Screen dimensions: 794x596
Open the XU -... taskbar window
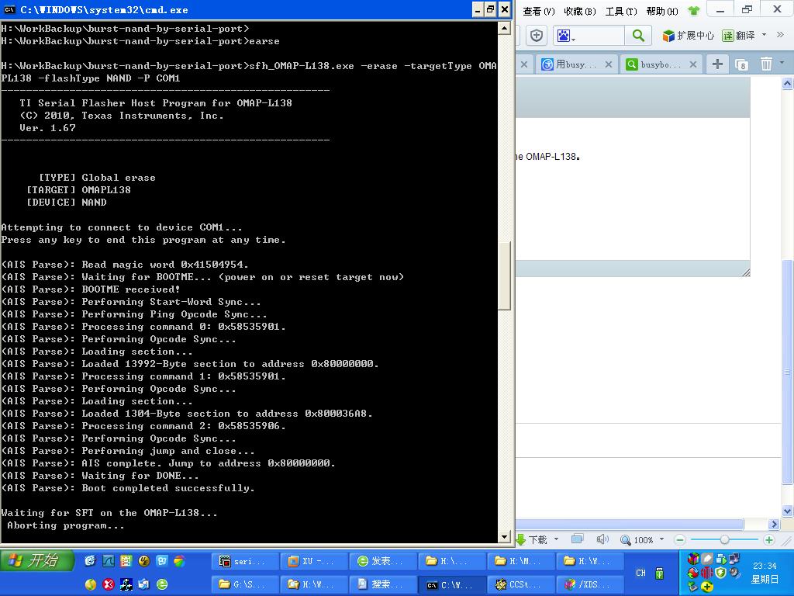coord(314,561)
